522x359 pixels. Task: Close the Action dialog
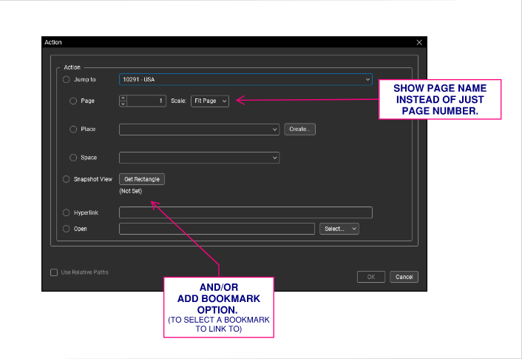pos(419,42)
